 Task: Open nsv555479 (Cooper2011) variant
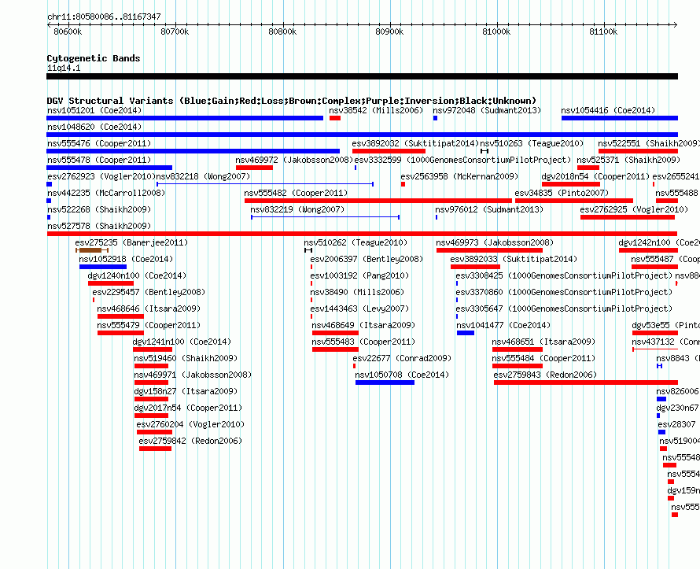(149, 325)
